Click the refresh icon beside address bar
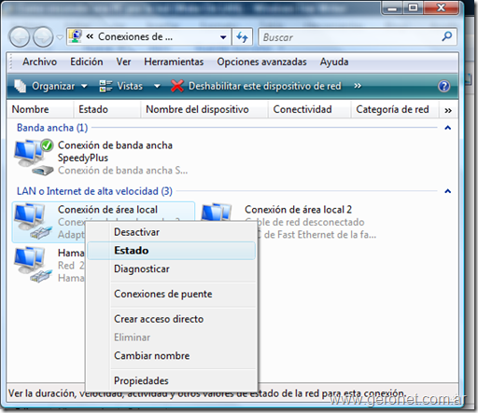 (242, 37)
